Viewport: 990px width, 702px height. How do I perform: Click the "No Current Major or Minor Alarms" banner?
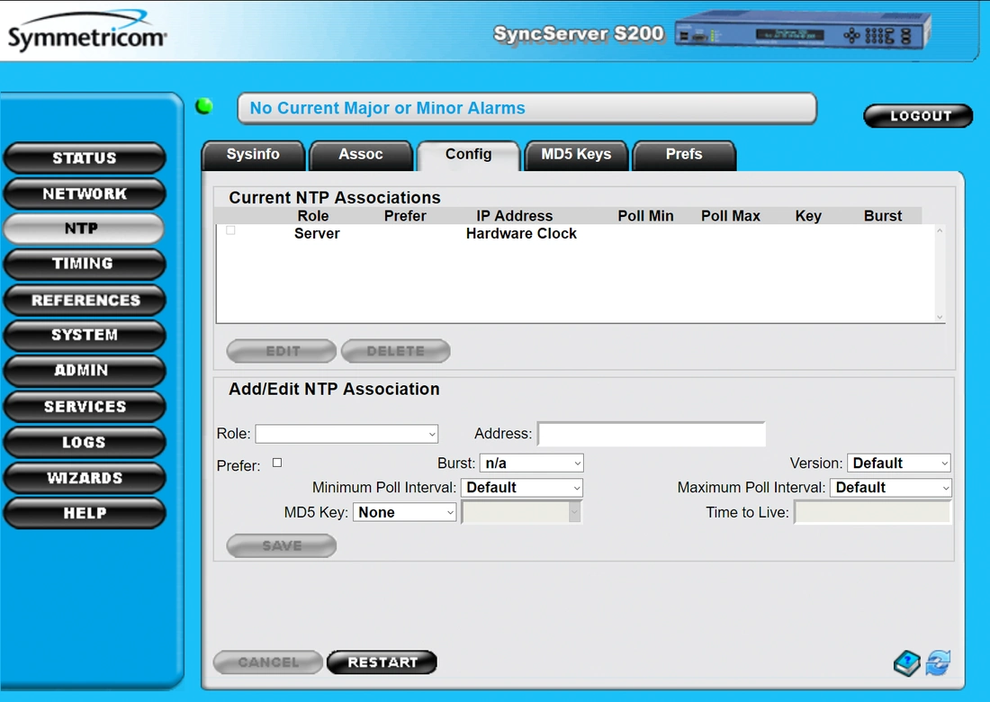click(526, 109)
